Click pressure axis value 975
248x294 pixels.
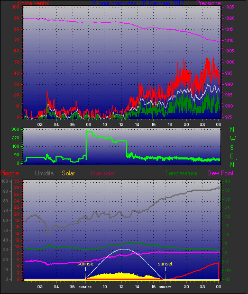point(229,117)
